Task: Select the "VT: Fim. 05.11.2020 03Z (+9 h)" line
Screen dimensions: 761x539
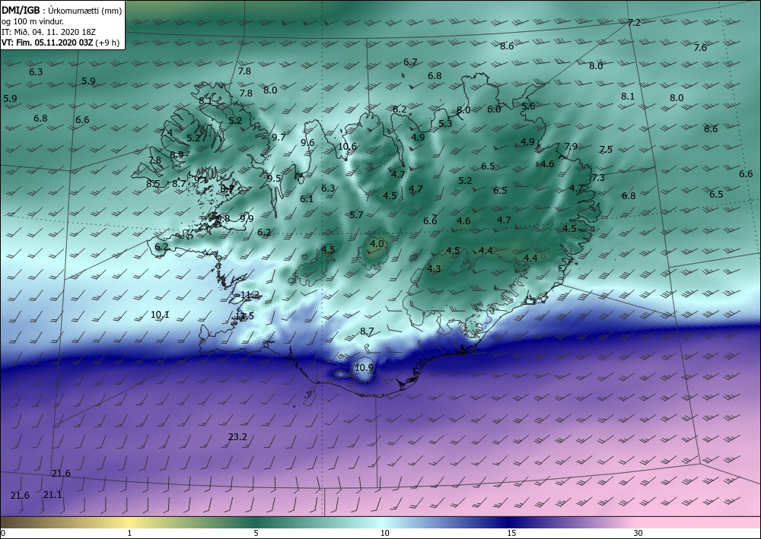Action: [60, 42]
